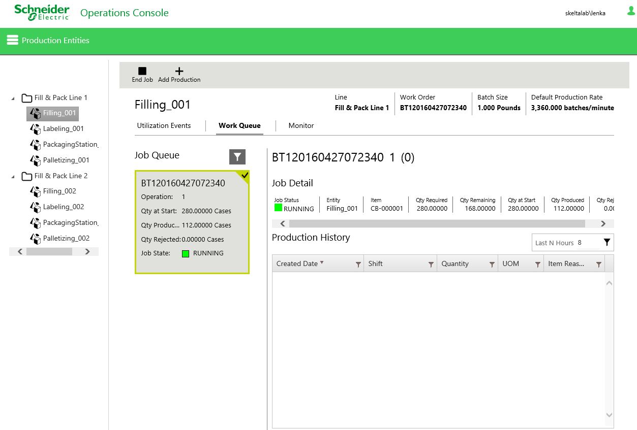Click the Quantity column header
The height and width of the screenshot is (430, 637).
[467, 263]
